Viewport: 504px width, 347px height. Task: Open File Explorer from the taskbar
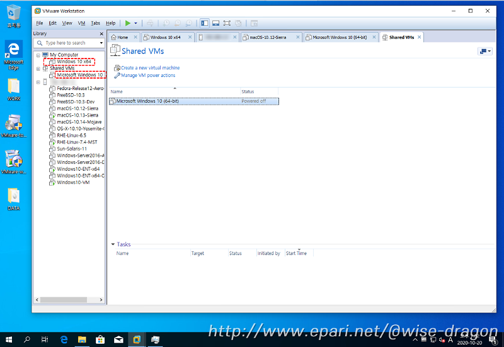82,339
